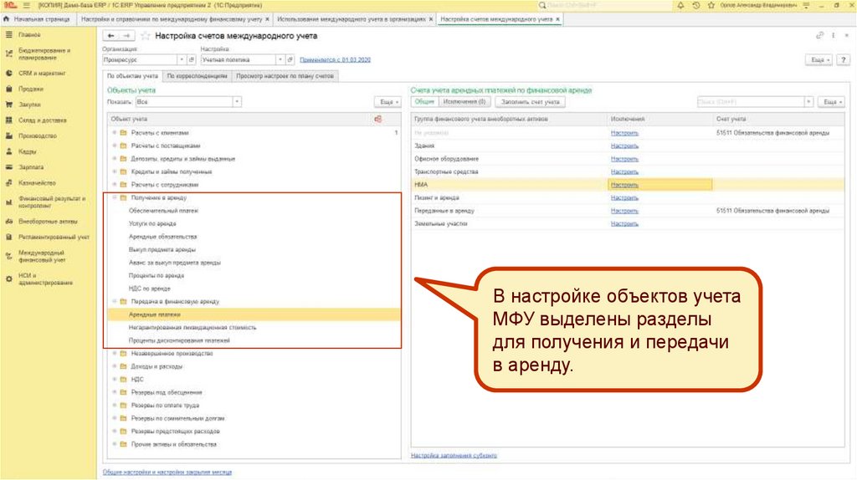Open the history clock icon
Image resolution: width=857 pixels, height=480 pixels.
pyautogui.click(x=696, y=5)
